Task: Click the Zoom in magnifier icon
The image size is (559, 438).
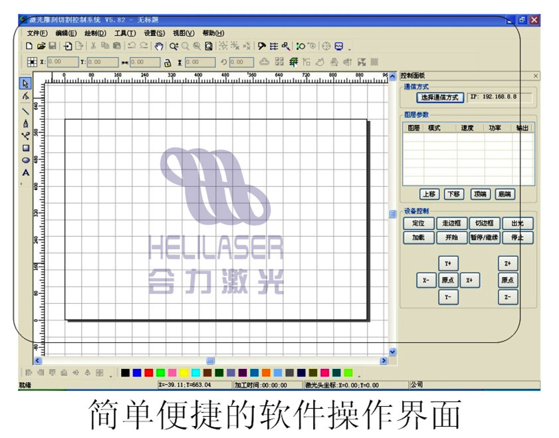Action: tap(173, 46)
